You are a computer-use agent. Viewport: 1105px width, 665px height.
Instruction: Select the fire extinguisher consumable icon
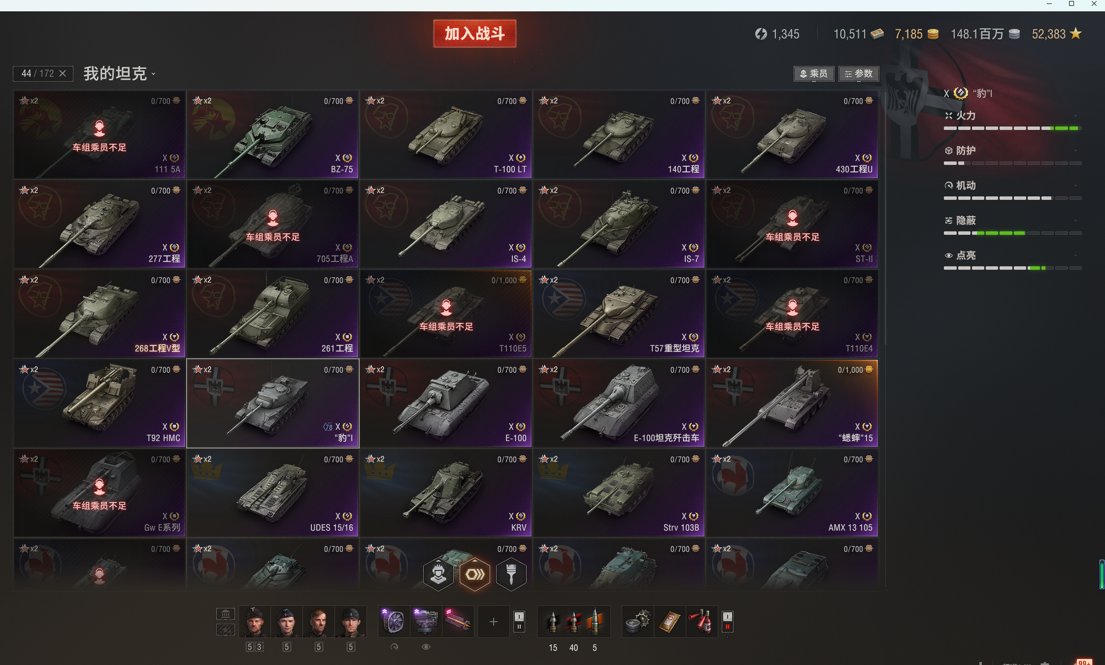(702, 622)
